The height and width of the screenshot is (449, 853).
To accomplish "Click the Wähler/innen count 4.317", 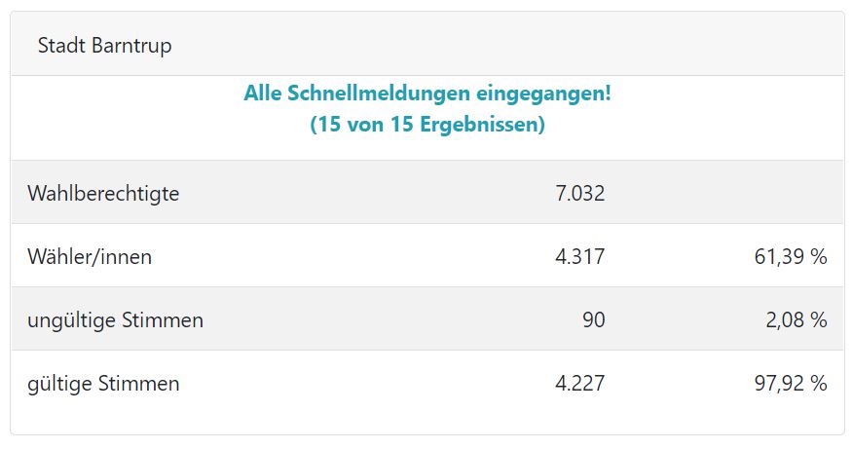I will (x=580, y=256).
